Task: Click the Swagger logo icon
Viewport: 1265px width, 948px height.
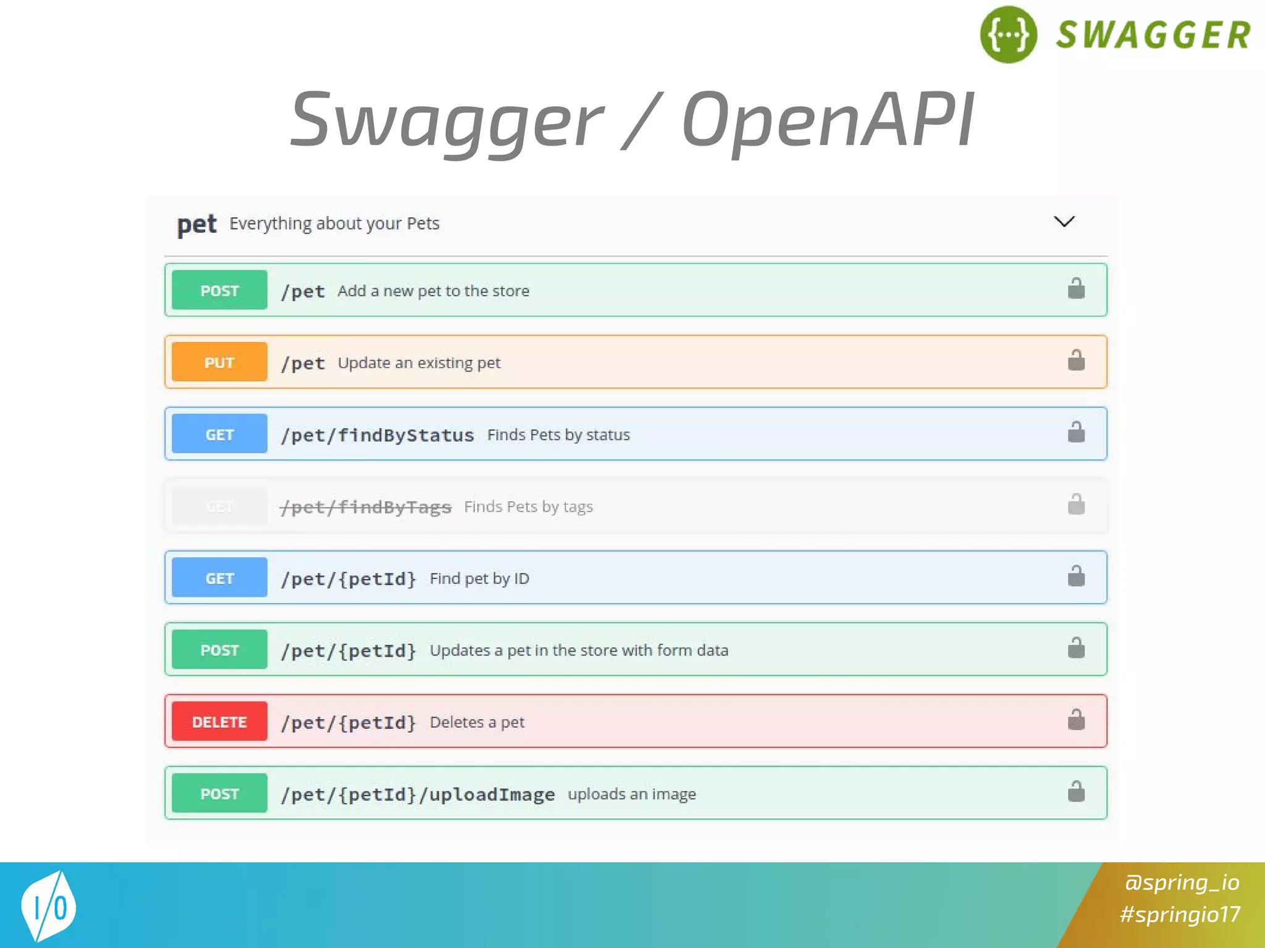Action: 1008,35
